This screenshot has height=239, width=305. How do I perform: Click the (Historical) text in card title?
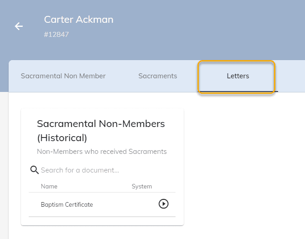(x=62, y=138)
